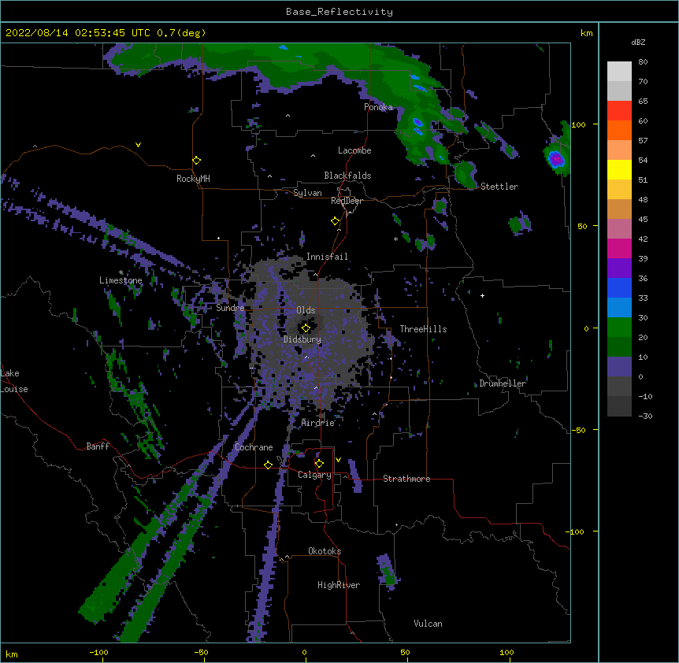Click the yellow diamond marker south of RedDeer

(336, 221)
